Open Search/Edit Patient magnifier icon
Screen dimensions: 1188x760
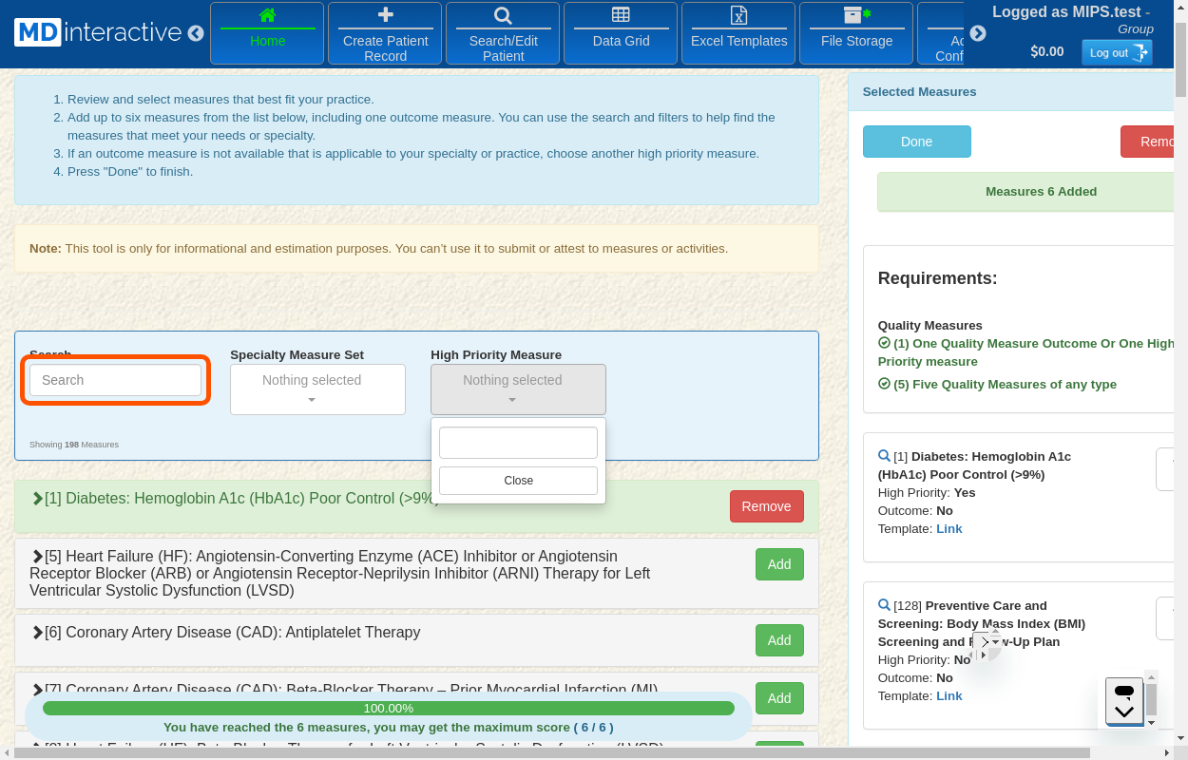[503, 15]
